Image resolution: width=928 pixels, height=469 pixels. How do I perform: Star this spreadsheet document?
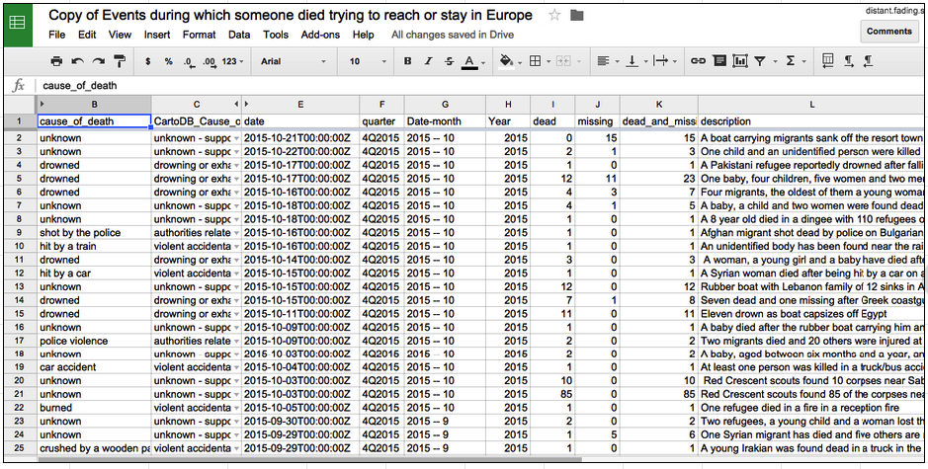click(554, 16)
